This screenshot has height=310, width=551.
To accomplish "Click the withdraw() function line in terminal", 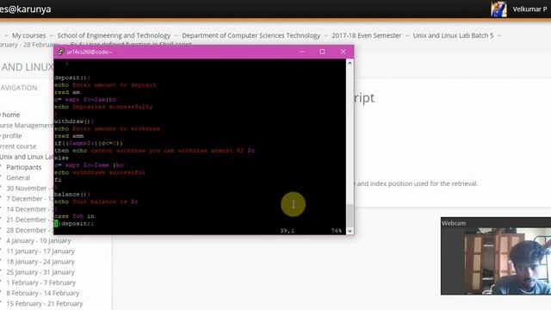I will [x=74, y=121].
